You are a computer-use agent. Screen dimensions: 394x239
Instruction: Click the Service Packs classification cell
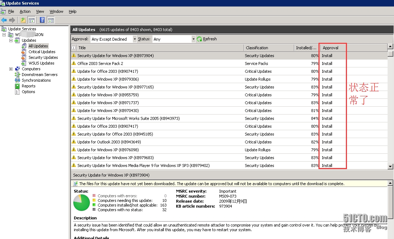pyautogui.click(x=256, y=63)
